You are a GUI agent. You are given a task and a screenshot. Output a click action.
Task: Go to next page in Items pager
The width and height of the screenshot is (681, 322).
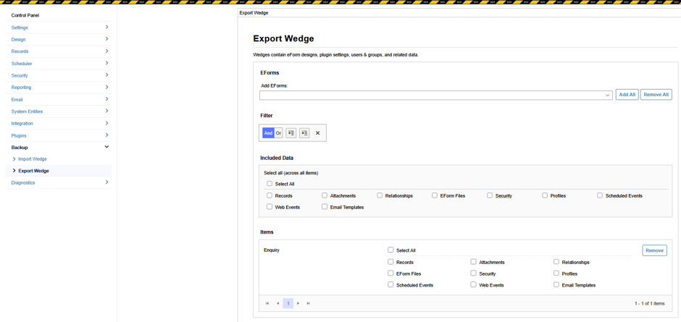[x=298, y=303]
